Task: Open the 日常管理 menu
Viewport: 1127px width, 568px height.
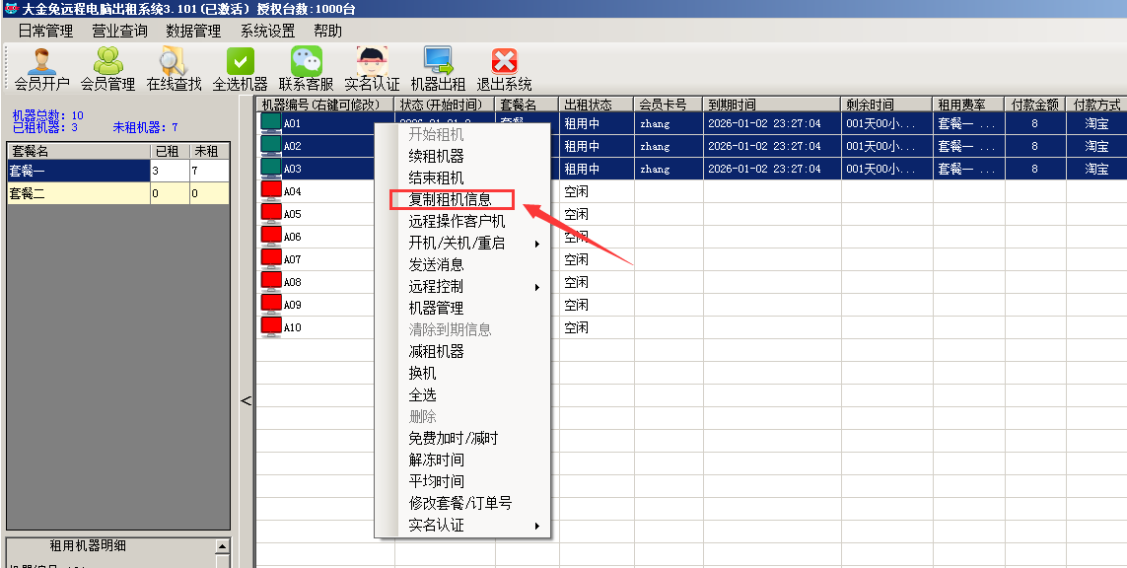Action: 45,31
